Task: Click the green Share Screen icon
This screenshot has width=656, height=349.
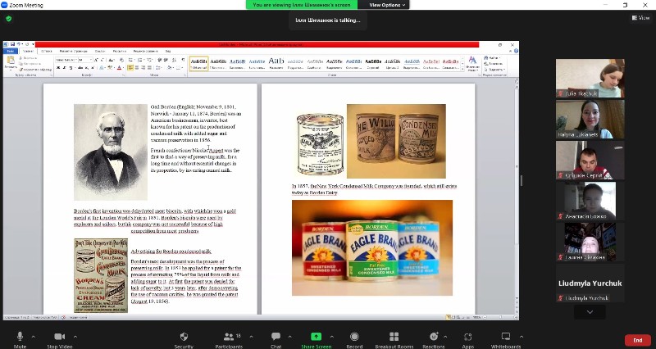Action: pyautogui.click(x=316, y=337)
